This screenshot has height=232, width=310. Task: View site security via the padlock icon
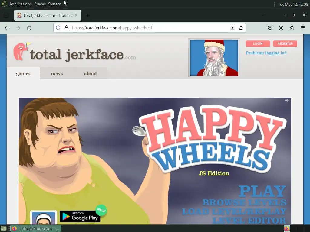pos(67,28)
